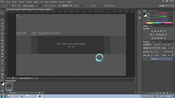
Task: Open the Filtre menu
Action: click(46, 2)
